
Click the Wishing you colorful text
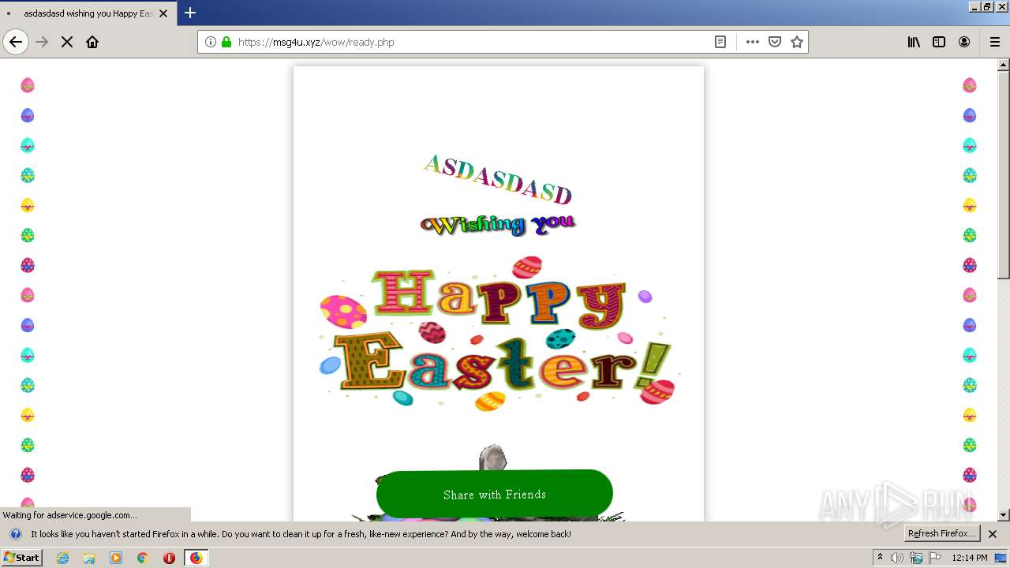[x=498, y=225]
